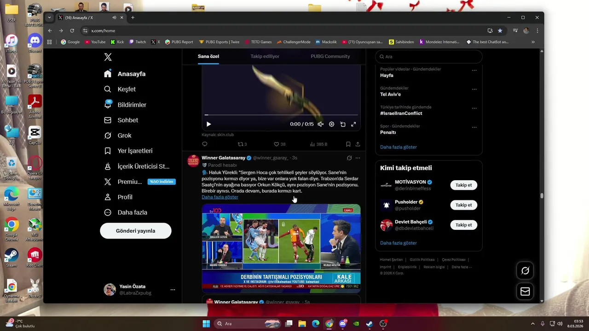This screenshot has width=589, height=331.
Task: Play the video in post
Action: click(x=208, y=124)
